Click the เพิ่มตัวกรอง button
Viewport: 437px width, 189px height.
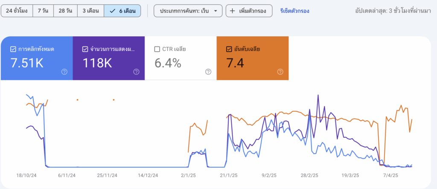click(x=249, y=11)
